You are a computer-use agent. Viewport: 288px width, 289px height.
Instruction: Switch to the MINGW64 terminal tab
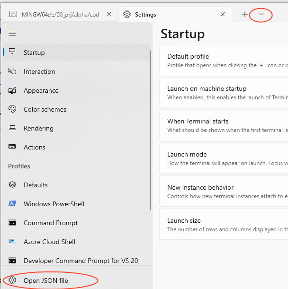point(57,15)
